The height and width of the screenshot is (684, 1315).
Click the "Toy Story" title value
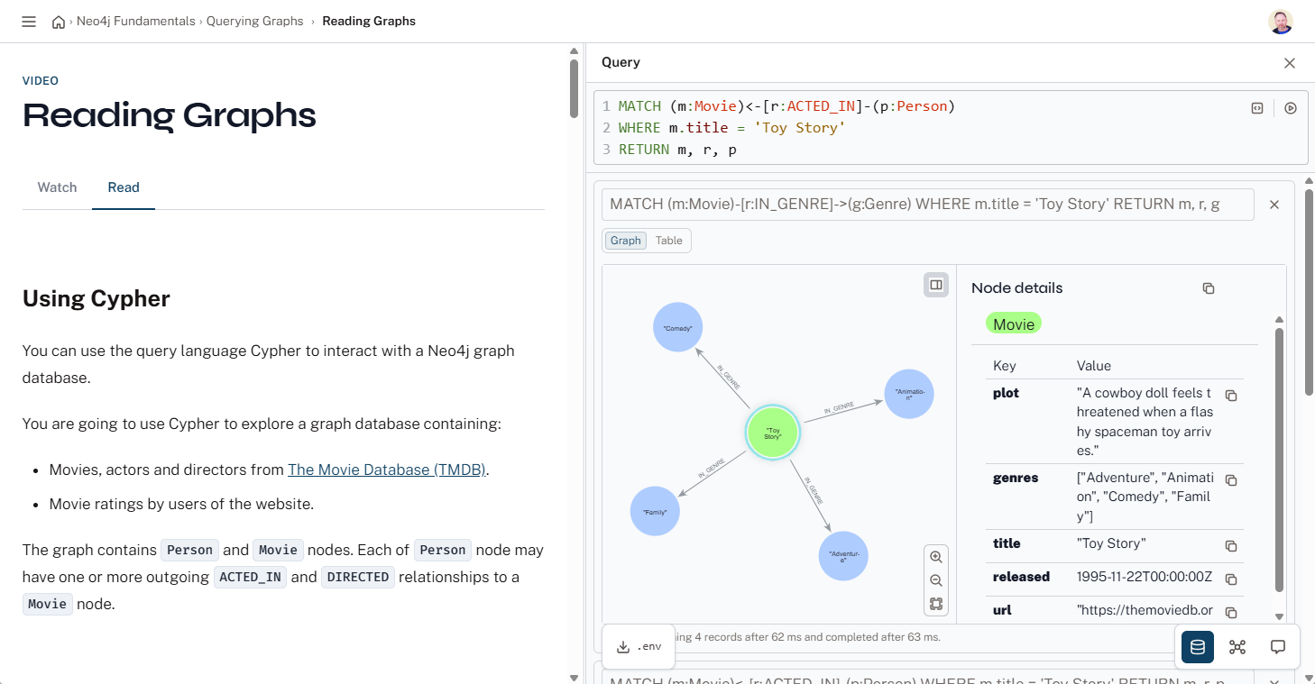pyautogui.click(x=1111, y=543)
